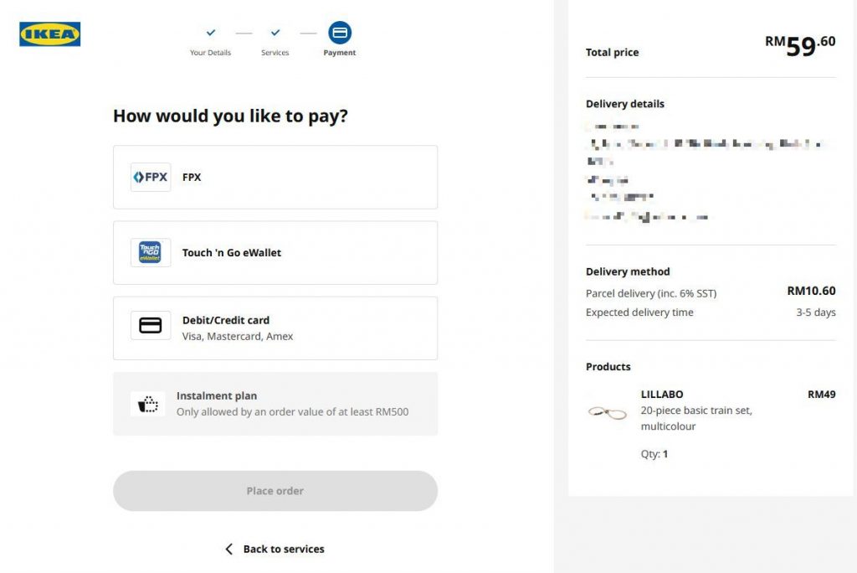The image size is (857, 573).
Task: Click the Payment step circle icon
Action: coord(340,33)
